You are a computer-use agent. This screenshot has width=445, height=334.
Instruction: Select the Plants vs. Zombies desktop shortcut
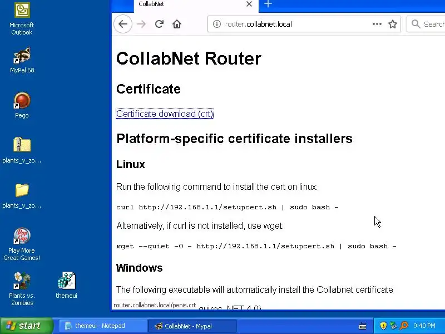pyautogui.click(x=22, y=289)
